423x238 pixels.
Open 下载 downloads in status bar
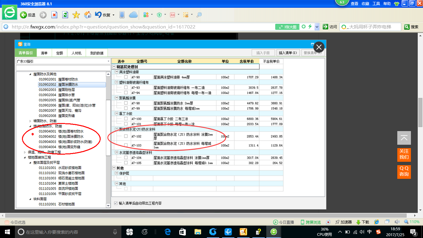363,222
